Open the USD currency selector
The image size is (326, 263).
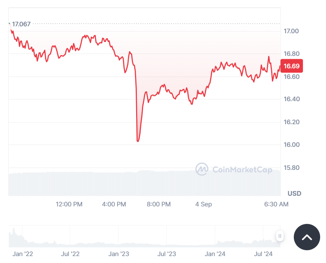(x=294, y=193)
